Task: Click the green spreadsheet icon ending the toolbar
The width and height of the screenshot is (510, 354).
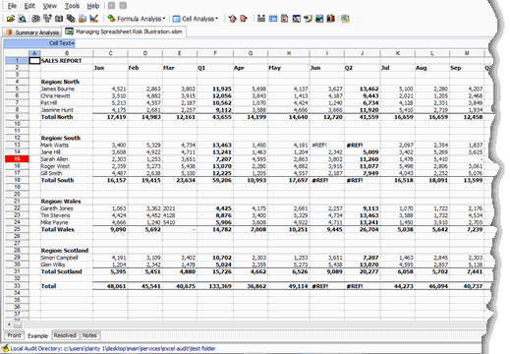Action: [345, 19]
